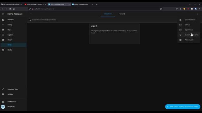Close the HACS browser tab

[x=69, y=4]
